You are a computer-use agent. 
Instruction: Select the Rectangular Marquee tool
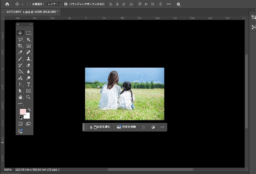pos(28,33)
